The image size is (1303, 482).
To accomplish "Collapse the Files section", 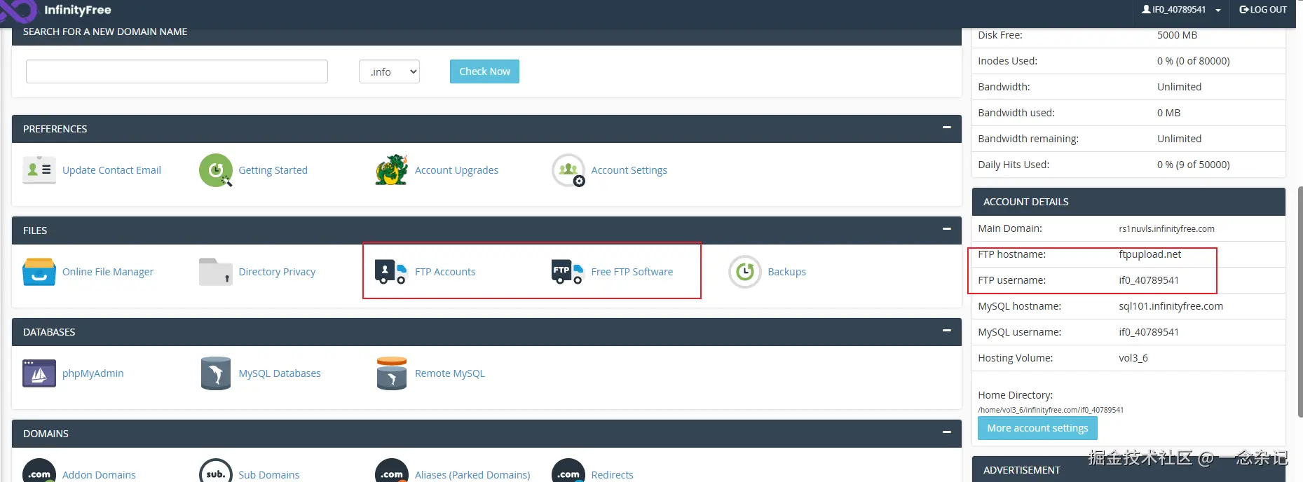I will (x=947, y=229).
